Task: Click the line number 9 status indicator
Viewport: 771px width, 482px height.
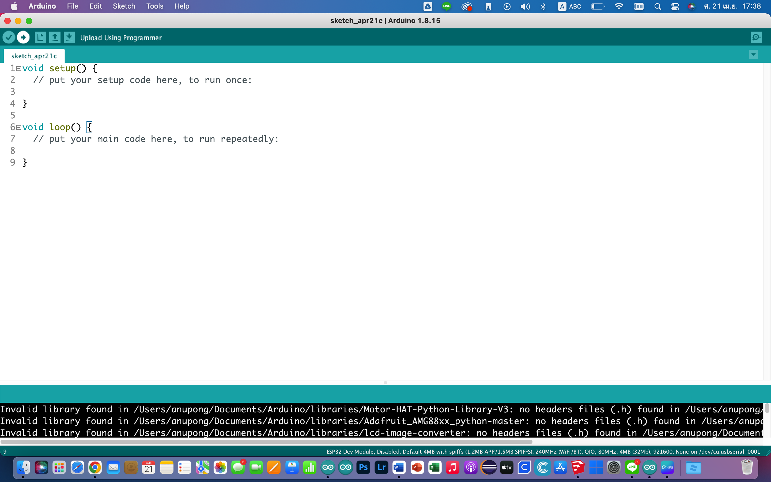Action: point(5,451)
